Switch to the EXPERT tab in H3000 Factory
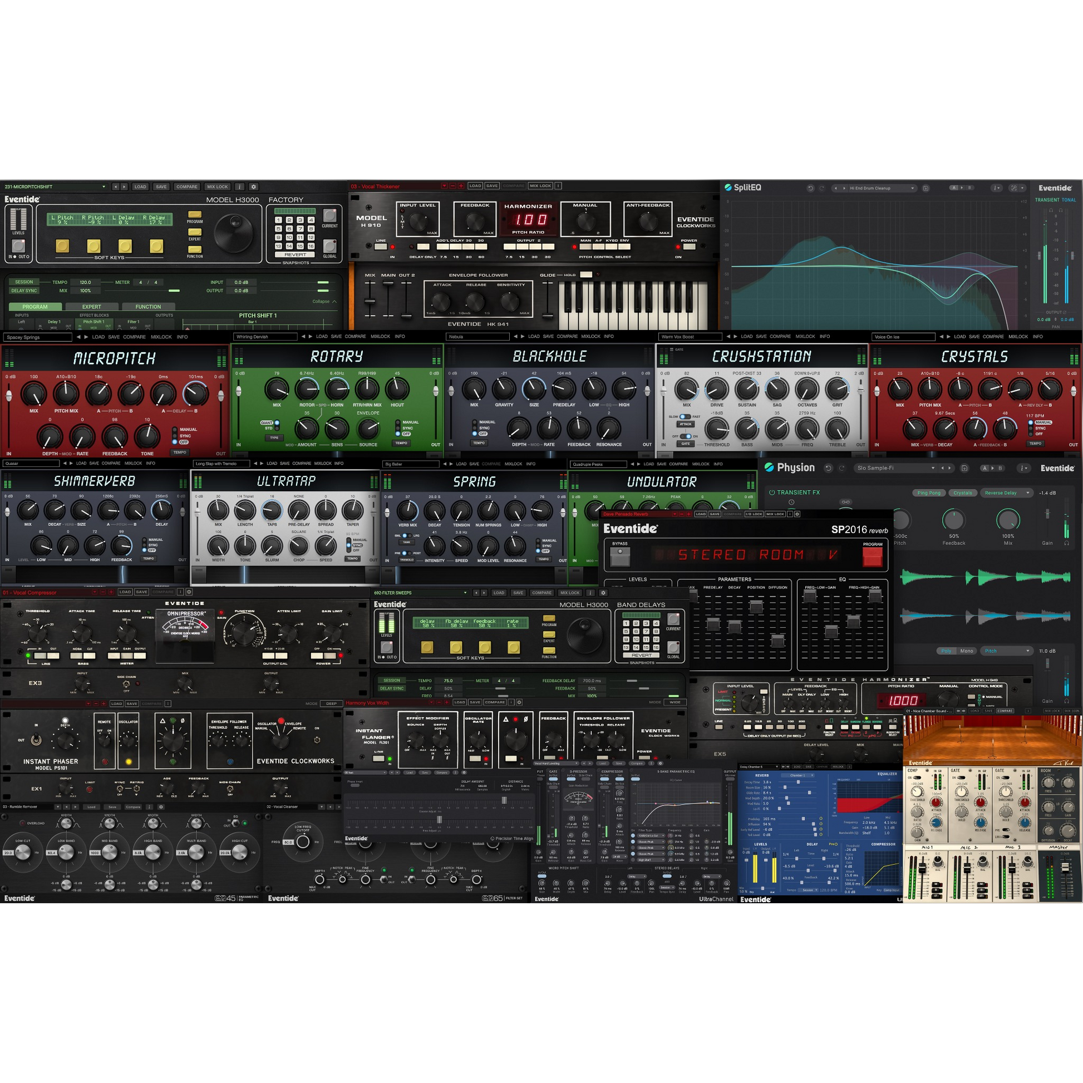 (91, 307)
